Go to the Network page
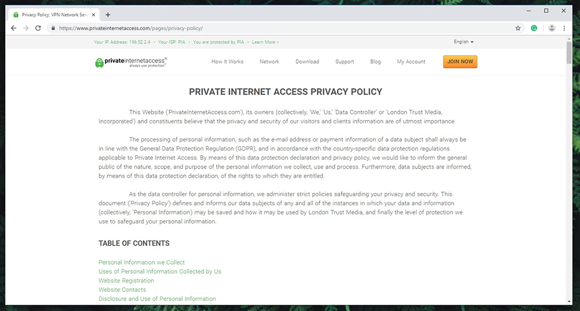 pos(269,62)
